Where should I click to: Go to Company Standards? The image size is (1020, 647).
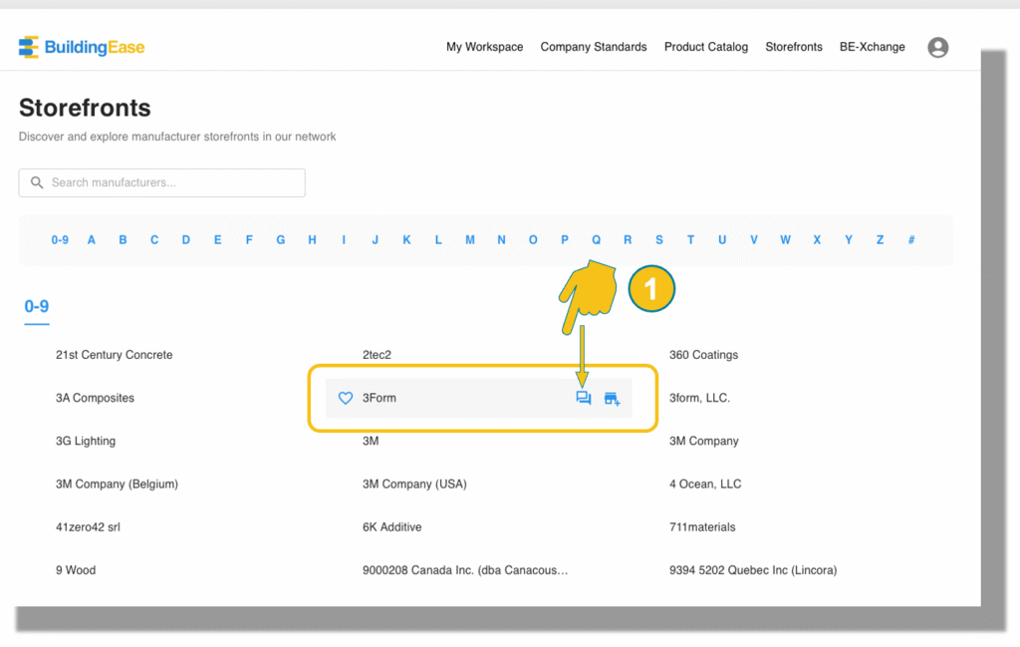coord(594,47)
